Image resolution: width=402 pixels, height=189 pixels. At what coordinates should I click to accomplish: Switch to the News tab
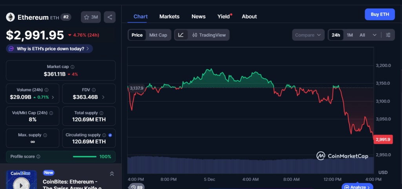(198, 17)
